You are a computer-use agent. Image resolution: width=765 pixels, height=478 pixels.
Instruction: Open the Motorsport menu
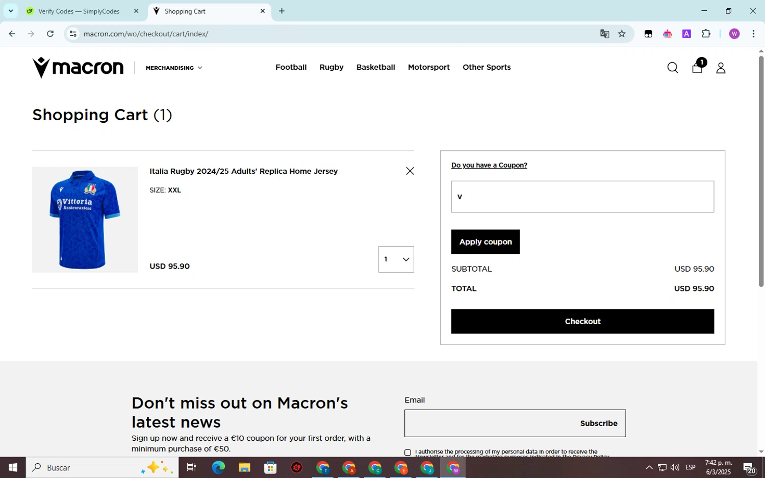pyautogui.click(x=428, y=67)
